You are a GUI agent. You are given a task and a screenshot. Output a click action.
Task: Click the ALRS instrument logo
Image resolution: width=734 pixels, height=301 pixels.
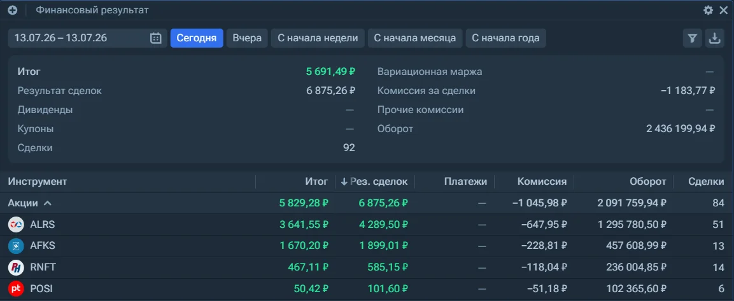[16, 224]
